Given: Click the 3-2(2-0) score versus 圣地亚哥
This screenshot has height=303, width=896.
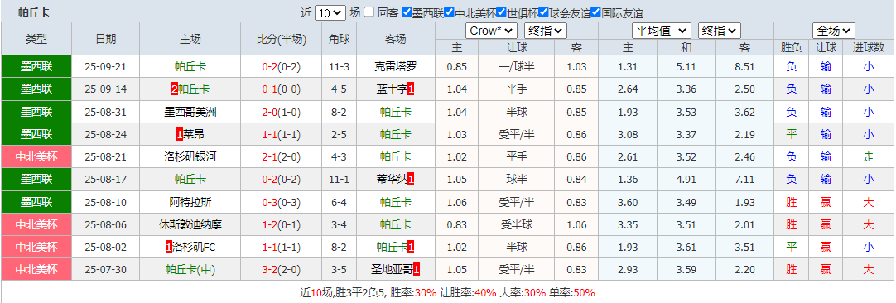Looking at the screenshot, I should point(282,270).
